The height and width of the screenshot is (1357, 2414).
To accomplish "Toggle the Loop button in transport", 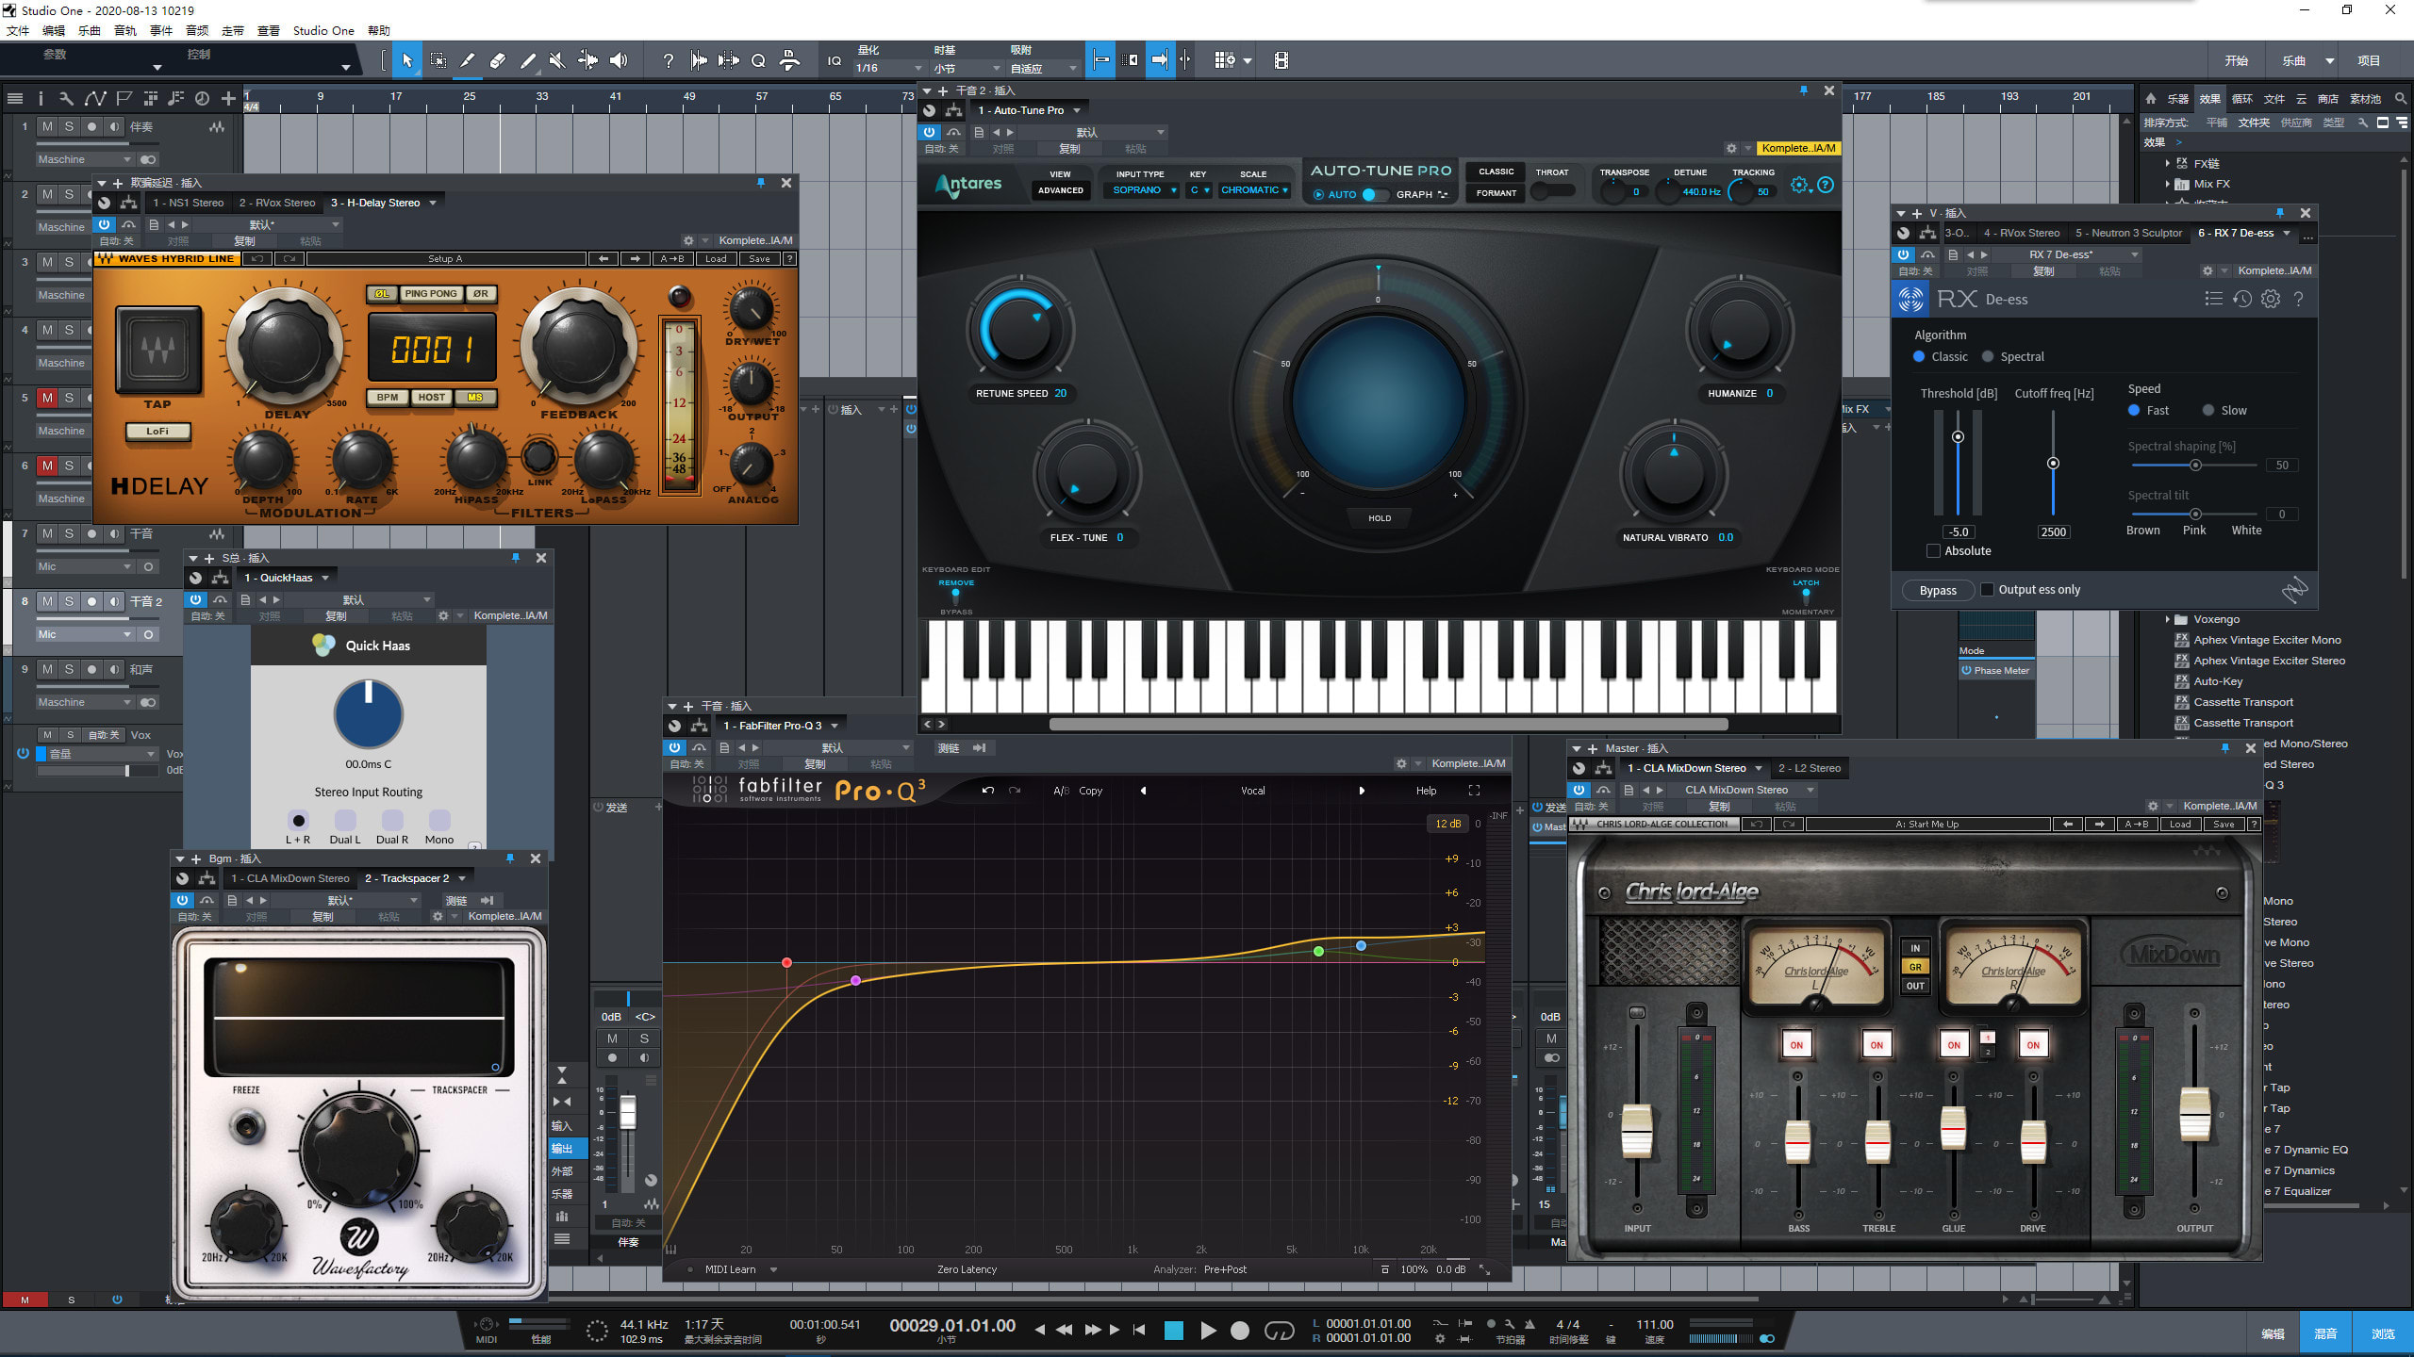I will pos(1279,1330).
